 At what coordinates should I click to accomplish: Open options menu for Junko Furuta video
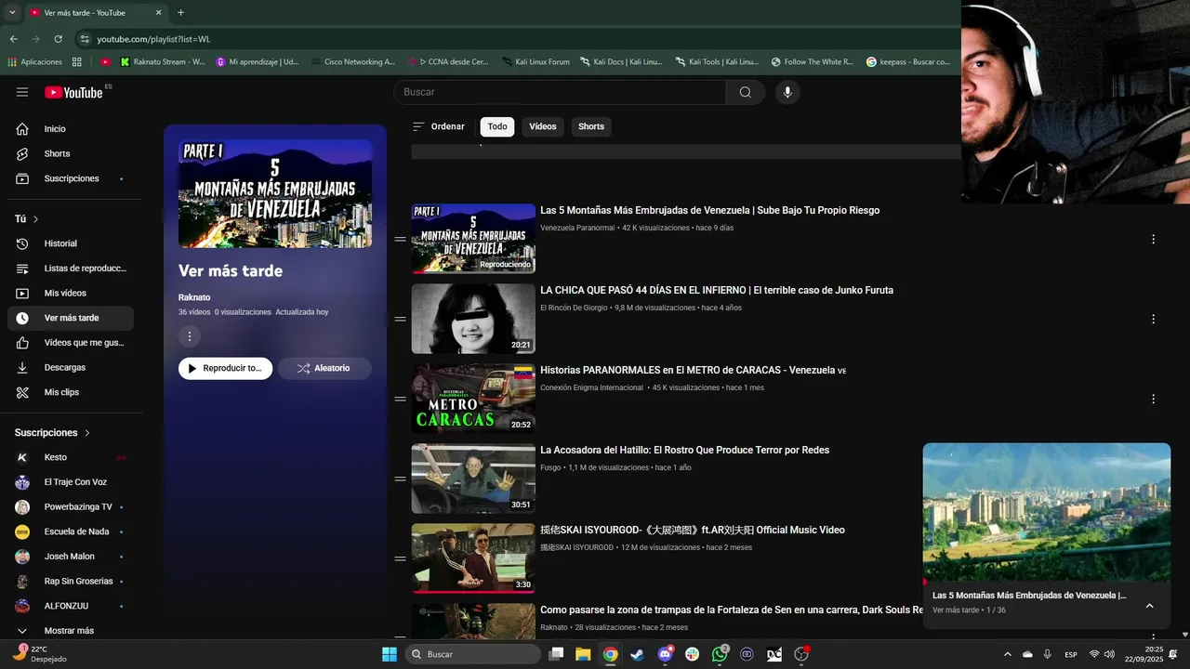[1153, 319]
